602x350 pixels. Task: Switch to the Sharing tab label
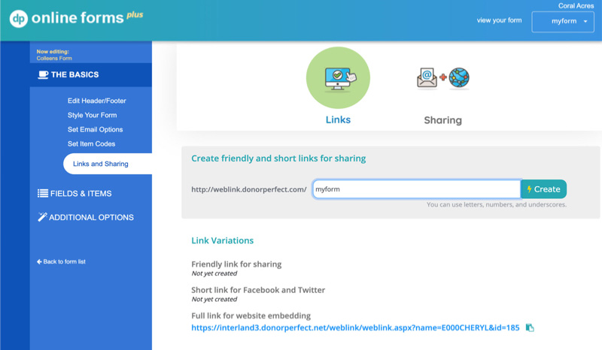click(x=442, y=120)
